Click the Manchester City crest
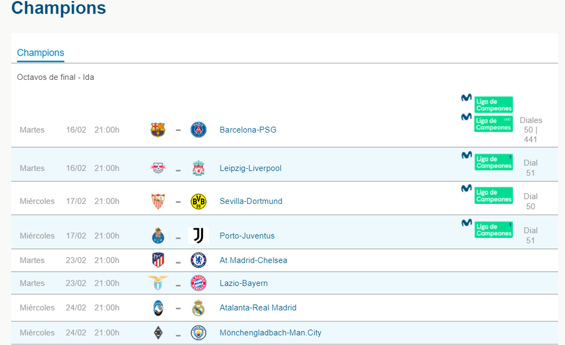Screen dimensions: 565x345 pyautogui.click(x=199, y=333)
